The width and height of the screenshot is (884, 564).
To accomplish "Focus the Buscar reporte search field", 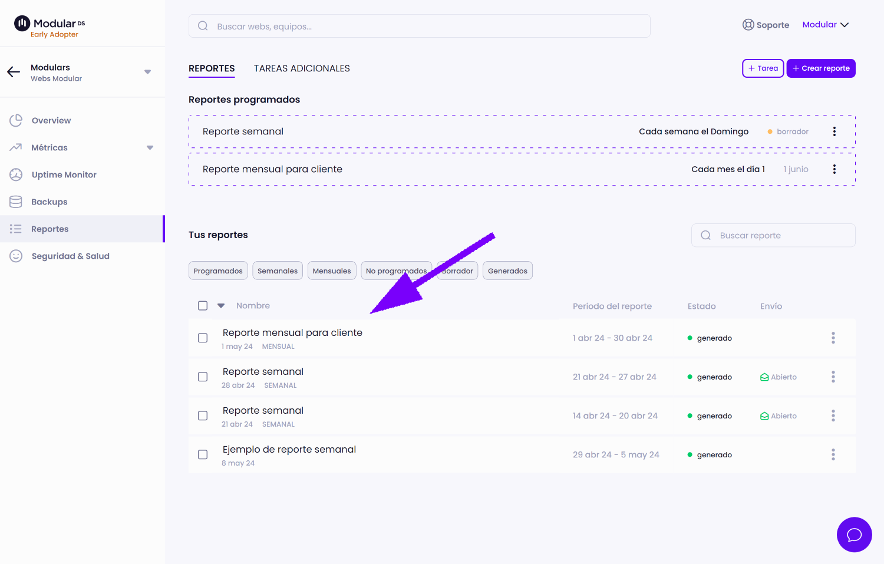I will tap(773, 235).
